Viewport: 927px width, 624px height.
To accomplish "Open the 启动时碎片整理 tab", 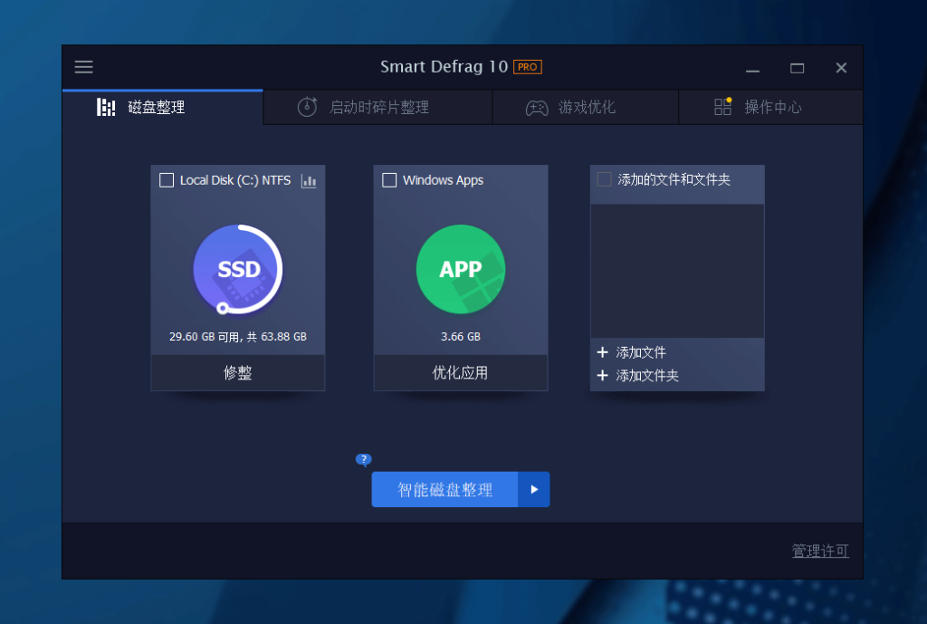I will 377,107.
